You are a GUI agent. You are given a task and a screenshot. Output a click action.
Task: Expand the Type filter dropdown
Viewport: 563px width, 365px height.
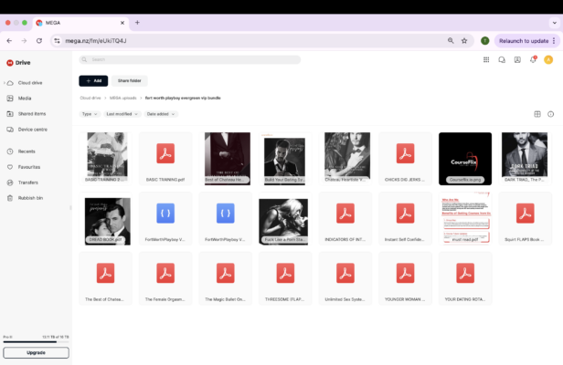pyautogui.click(x=90, y=114)
